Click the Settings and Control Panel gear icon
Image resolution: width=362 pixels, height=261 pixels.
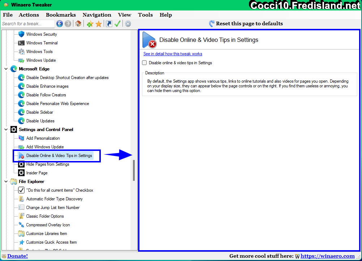(x=14, y=130)
